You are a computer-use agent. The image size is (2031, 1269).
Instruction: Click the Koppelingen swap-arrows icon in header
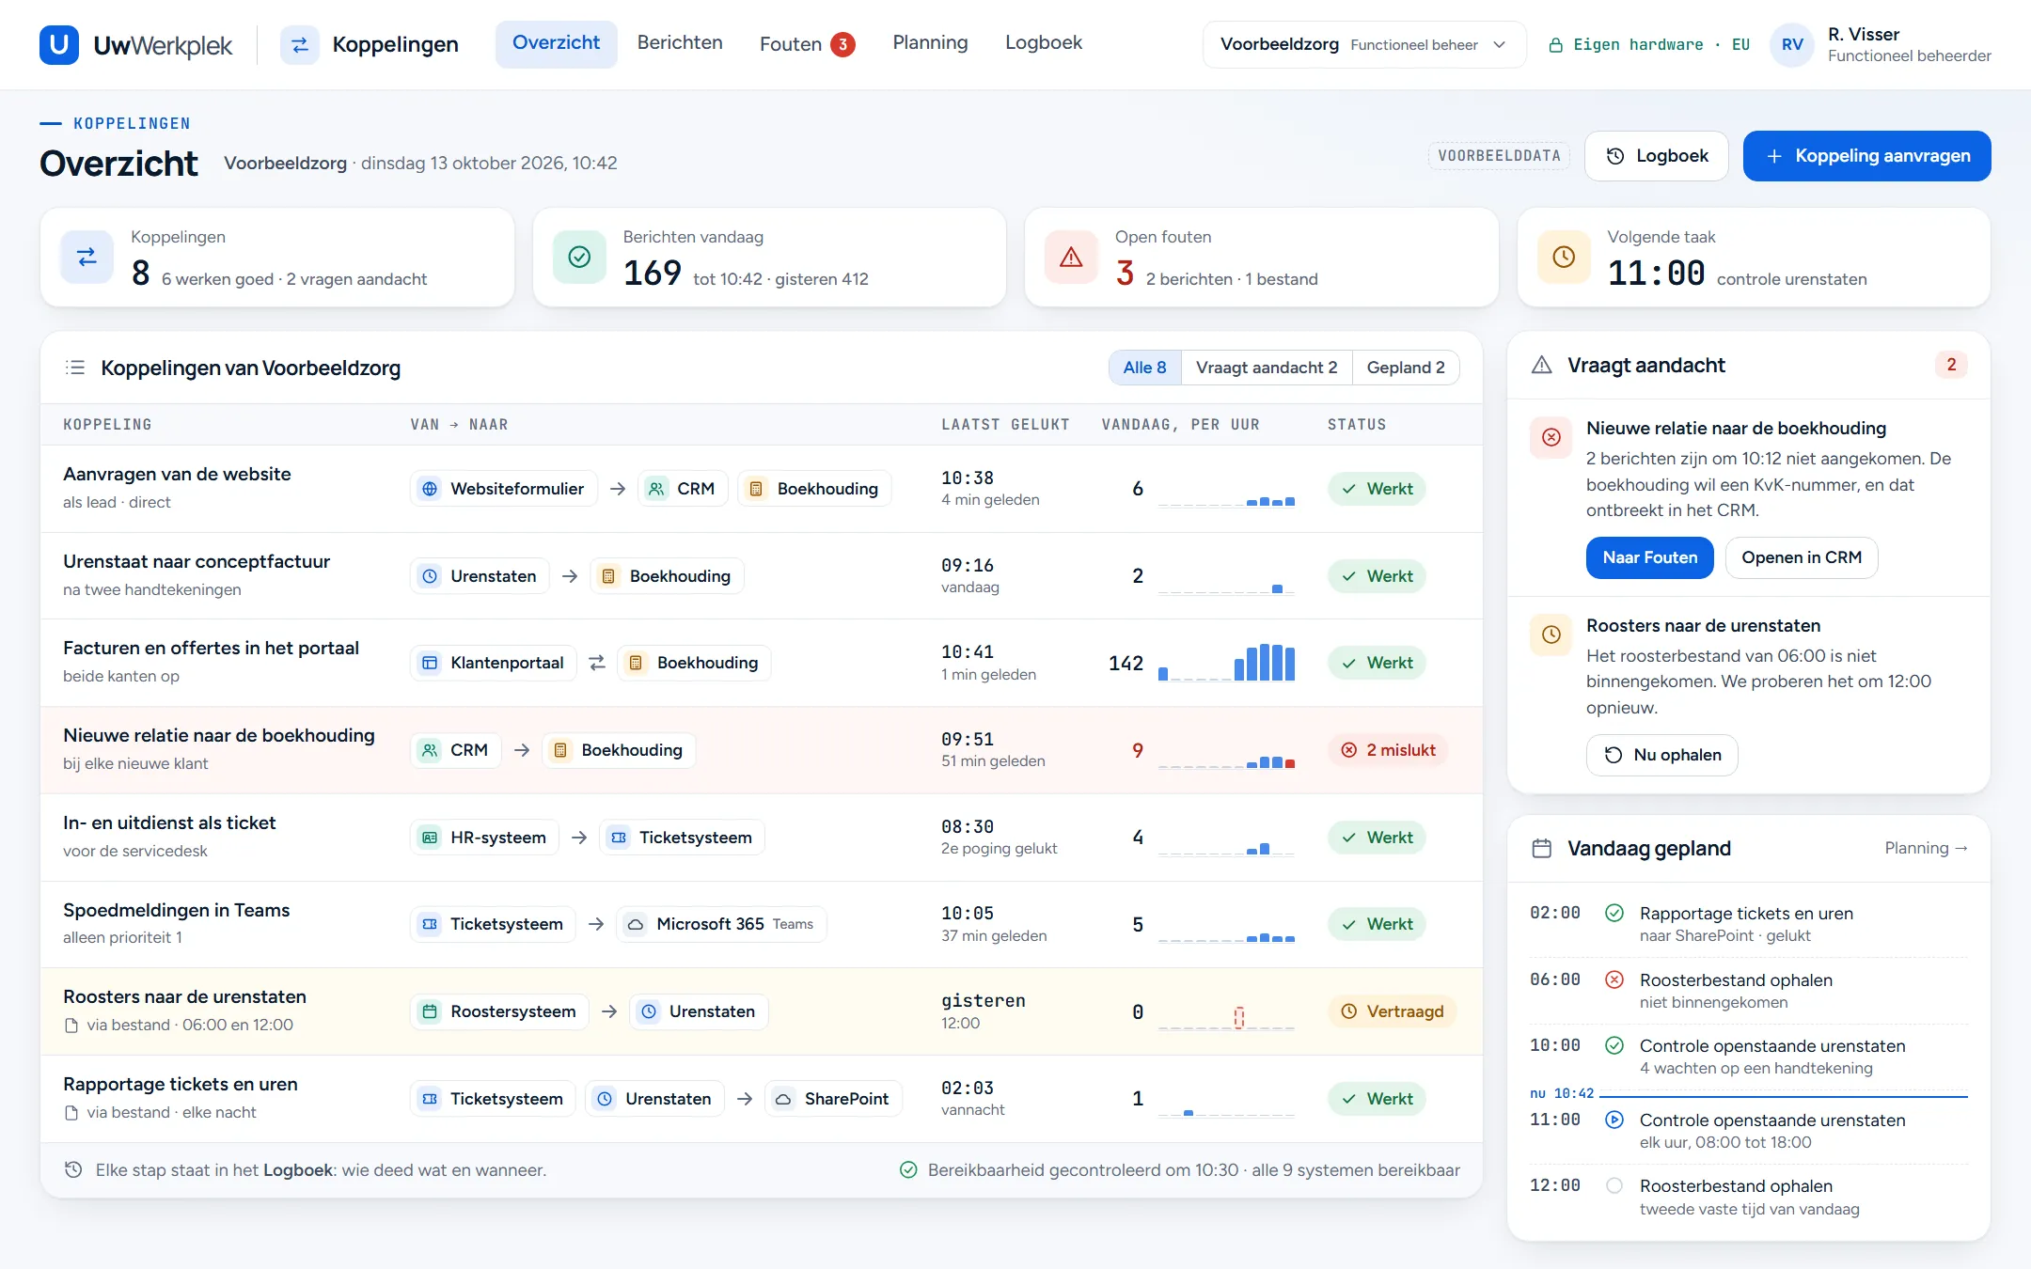[x=300, y=44]
